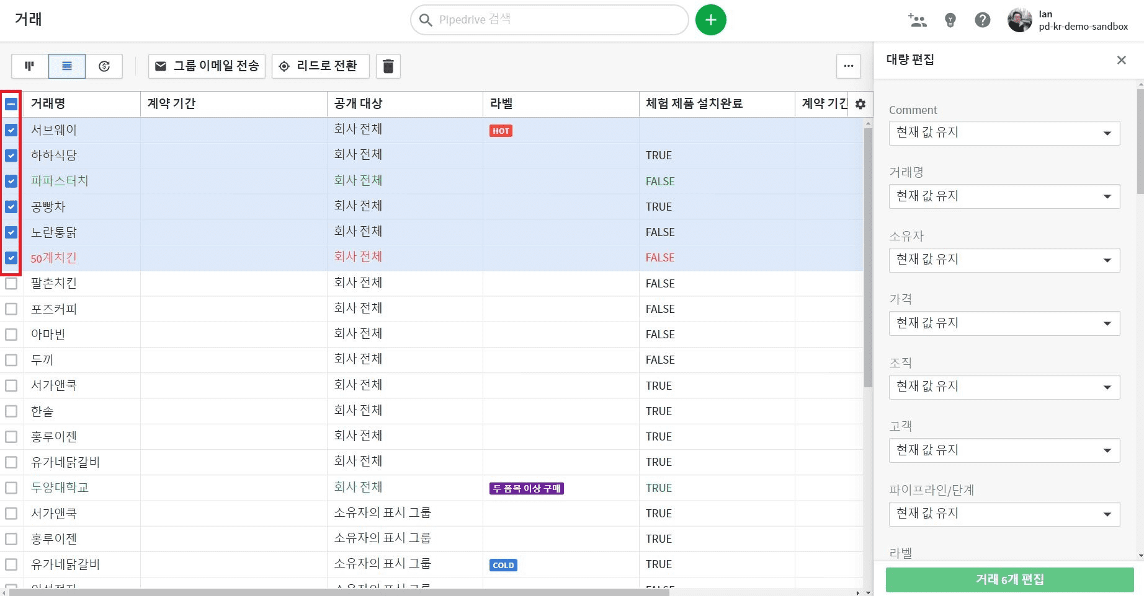
Task: Uncheck the 50계치킨 row checkbox
Action: pyautogui.click(x=11, y=258)
